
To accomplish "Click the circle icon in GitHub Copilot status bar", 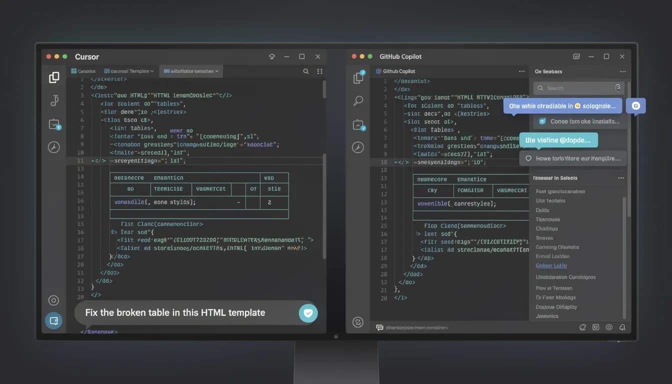I will [609, 327].
